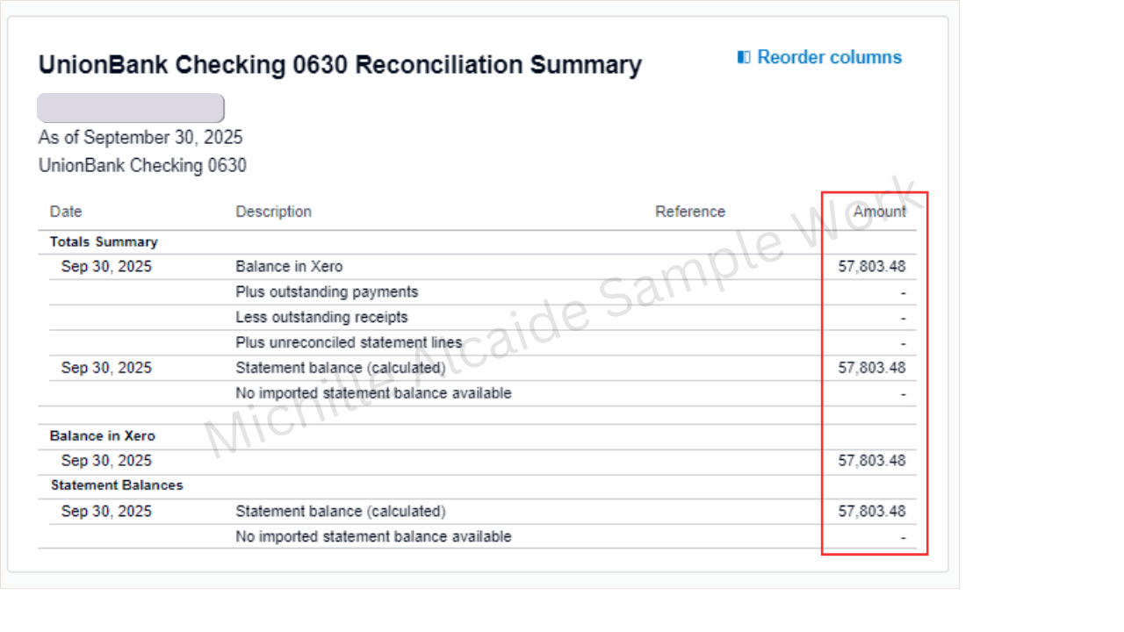Viewport: 1124px width, 632px height.
Task: Click the Reorder columns icon
Action: [744, 57]
